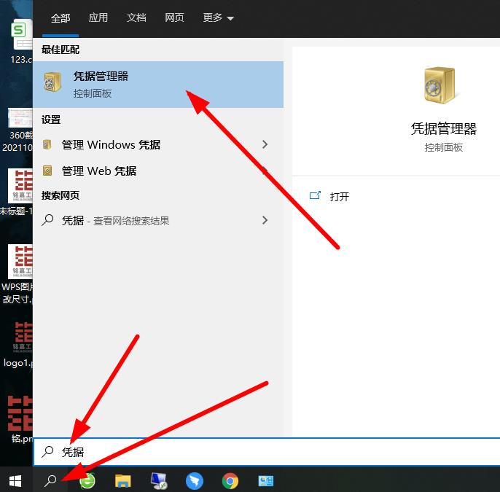Expand the 更多 filter dropdown
The height and width of the screenshot is (492, 500).
[218, 17]
